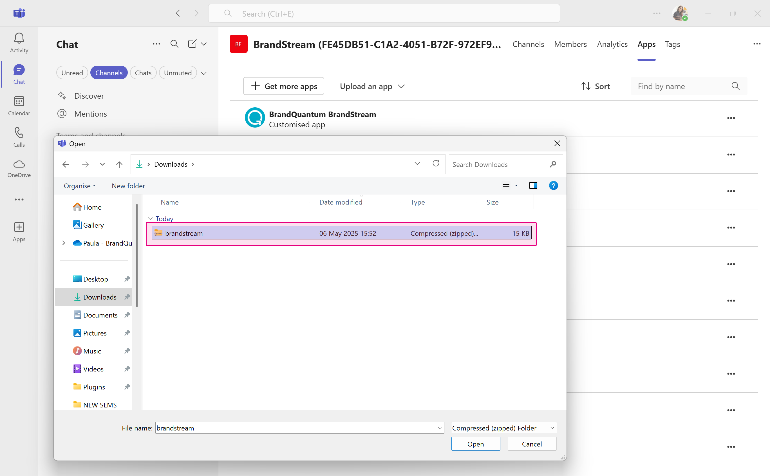
Task: Open help in the Open dialog
Action: [x=553, y=186]
